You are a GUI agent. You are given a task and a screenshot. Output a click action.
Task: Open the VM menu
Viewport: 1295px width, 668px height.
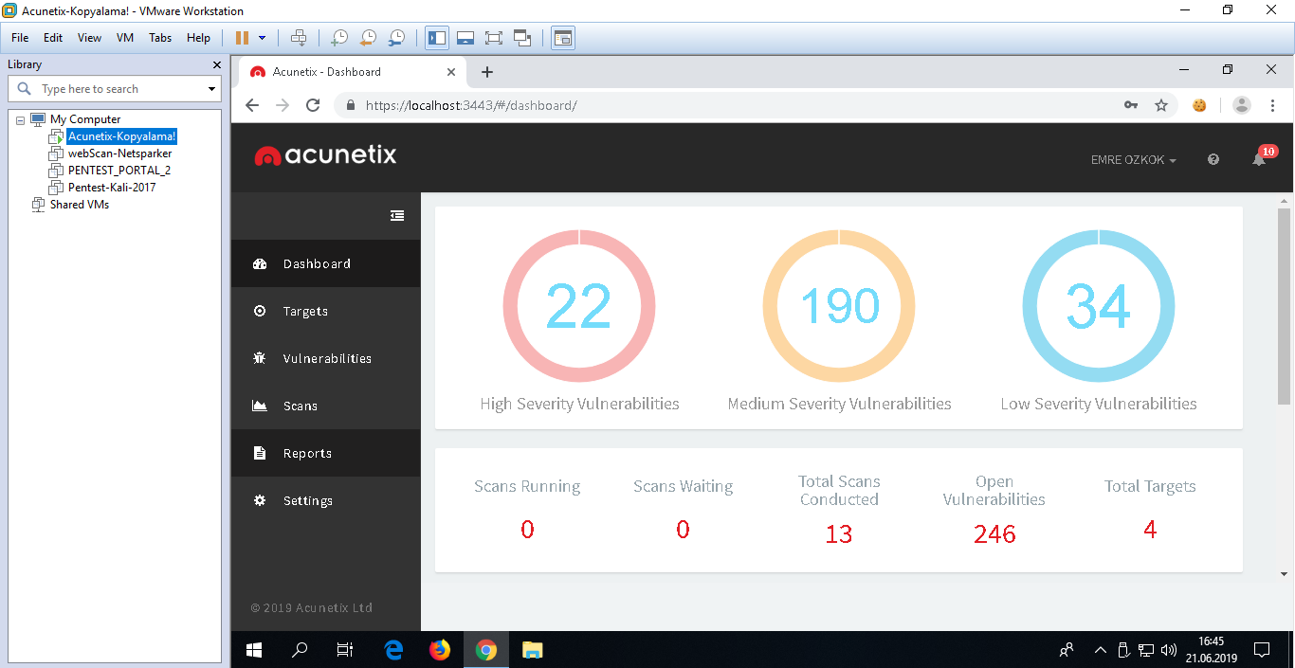125,38
